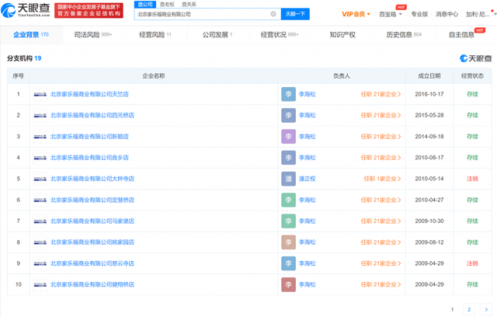Open 北京家乐福商业有限公司新顺店 link
Image resolution: width=497 pixels, height=317 pixels.
pos(89,136)
